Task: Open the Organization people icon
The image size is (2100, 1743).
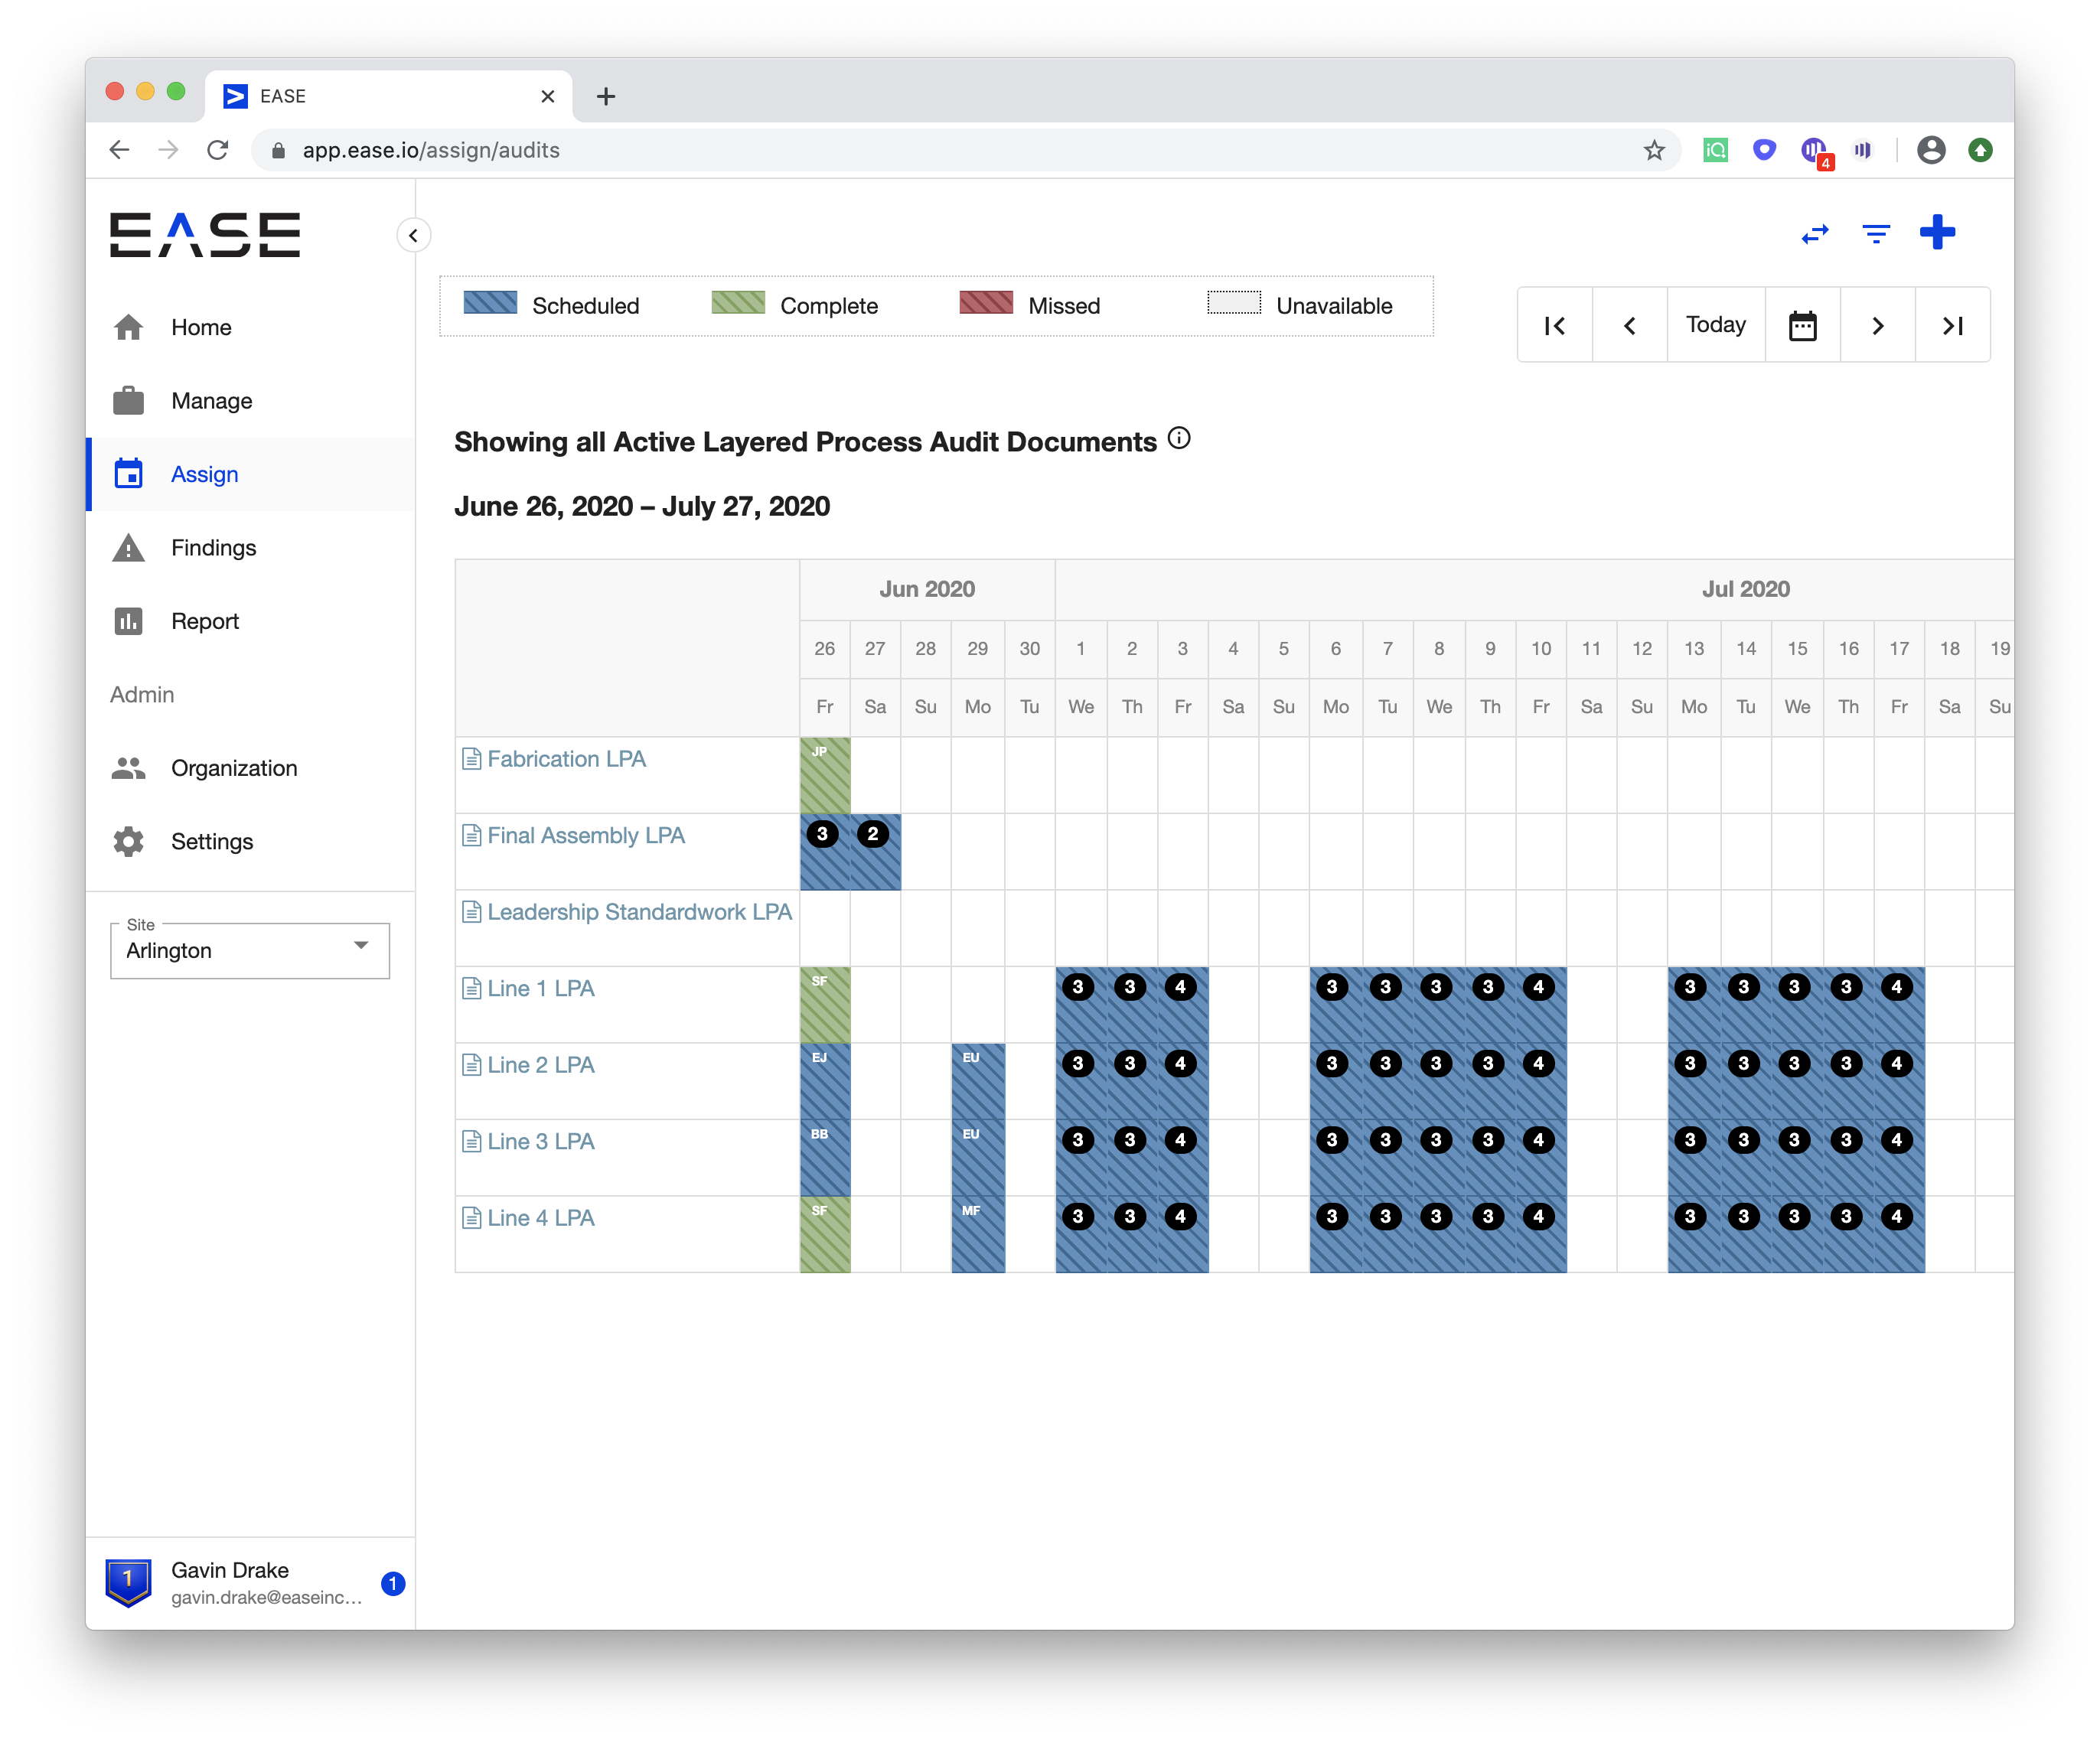Action: 129,768
